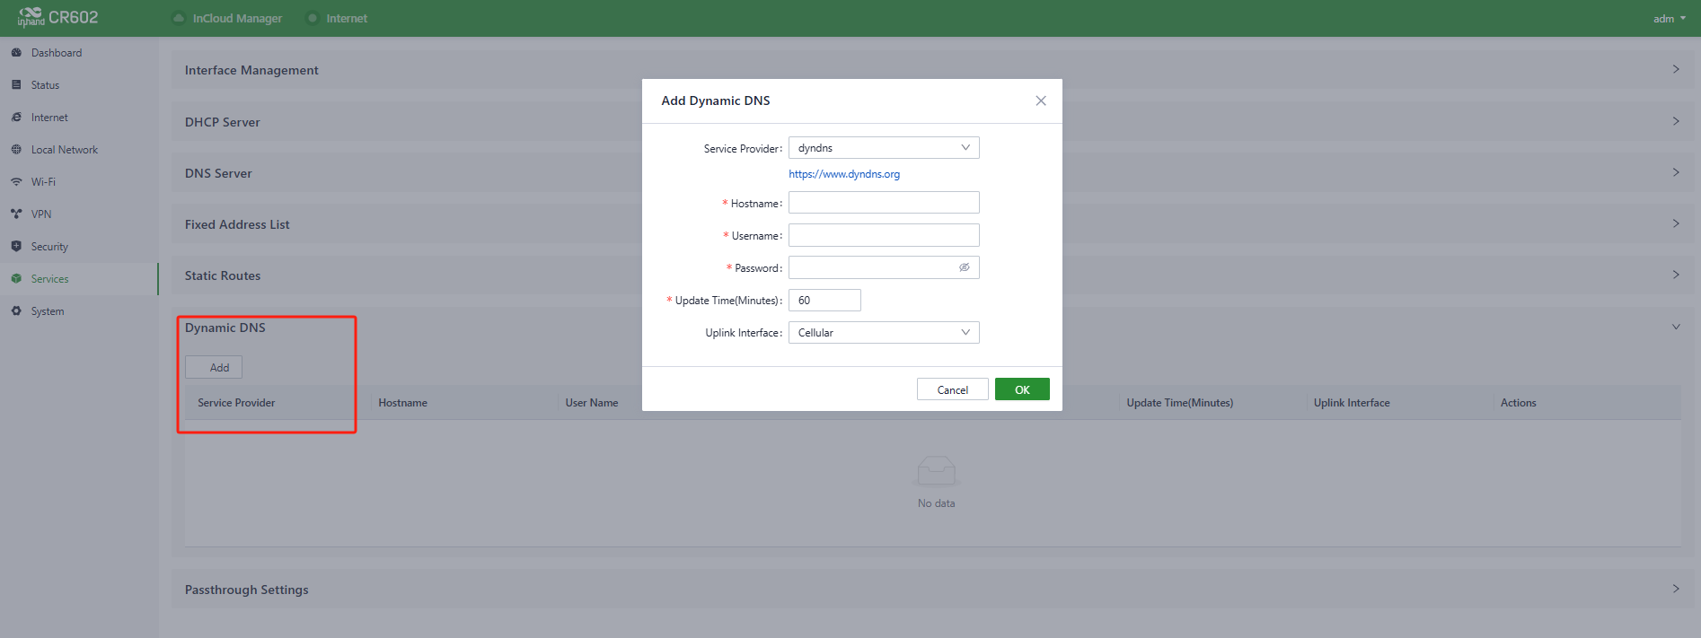The height and width of the screenshot is (638, 1701).
Task: Click the User Name column header
Action: coord(592,403)
